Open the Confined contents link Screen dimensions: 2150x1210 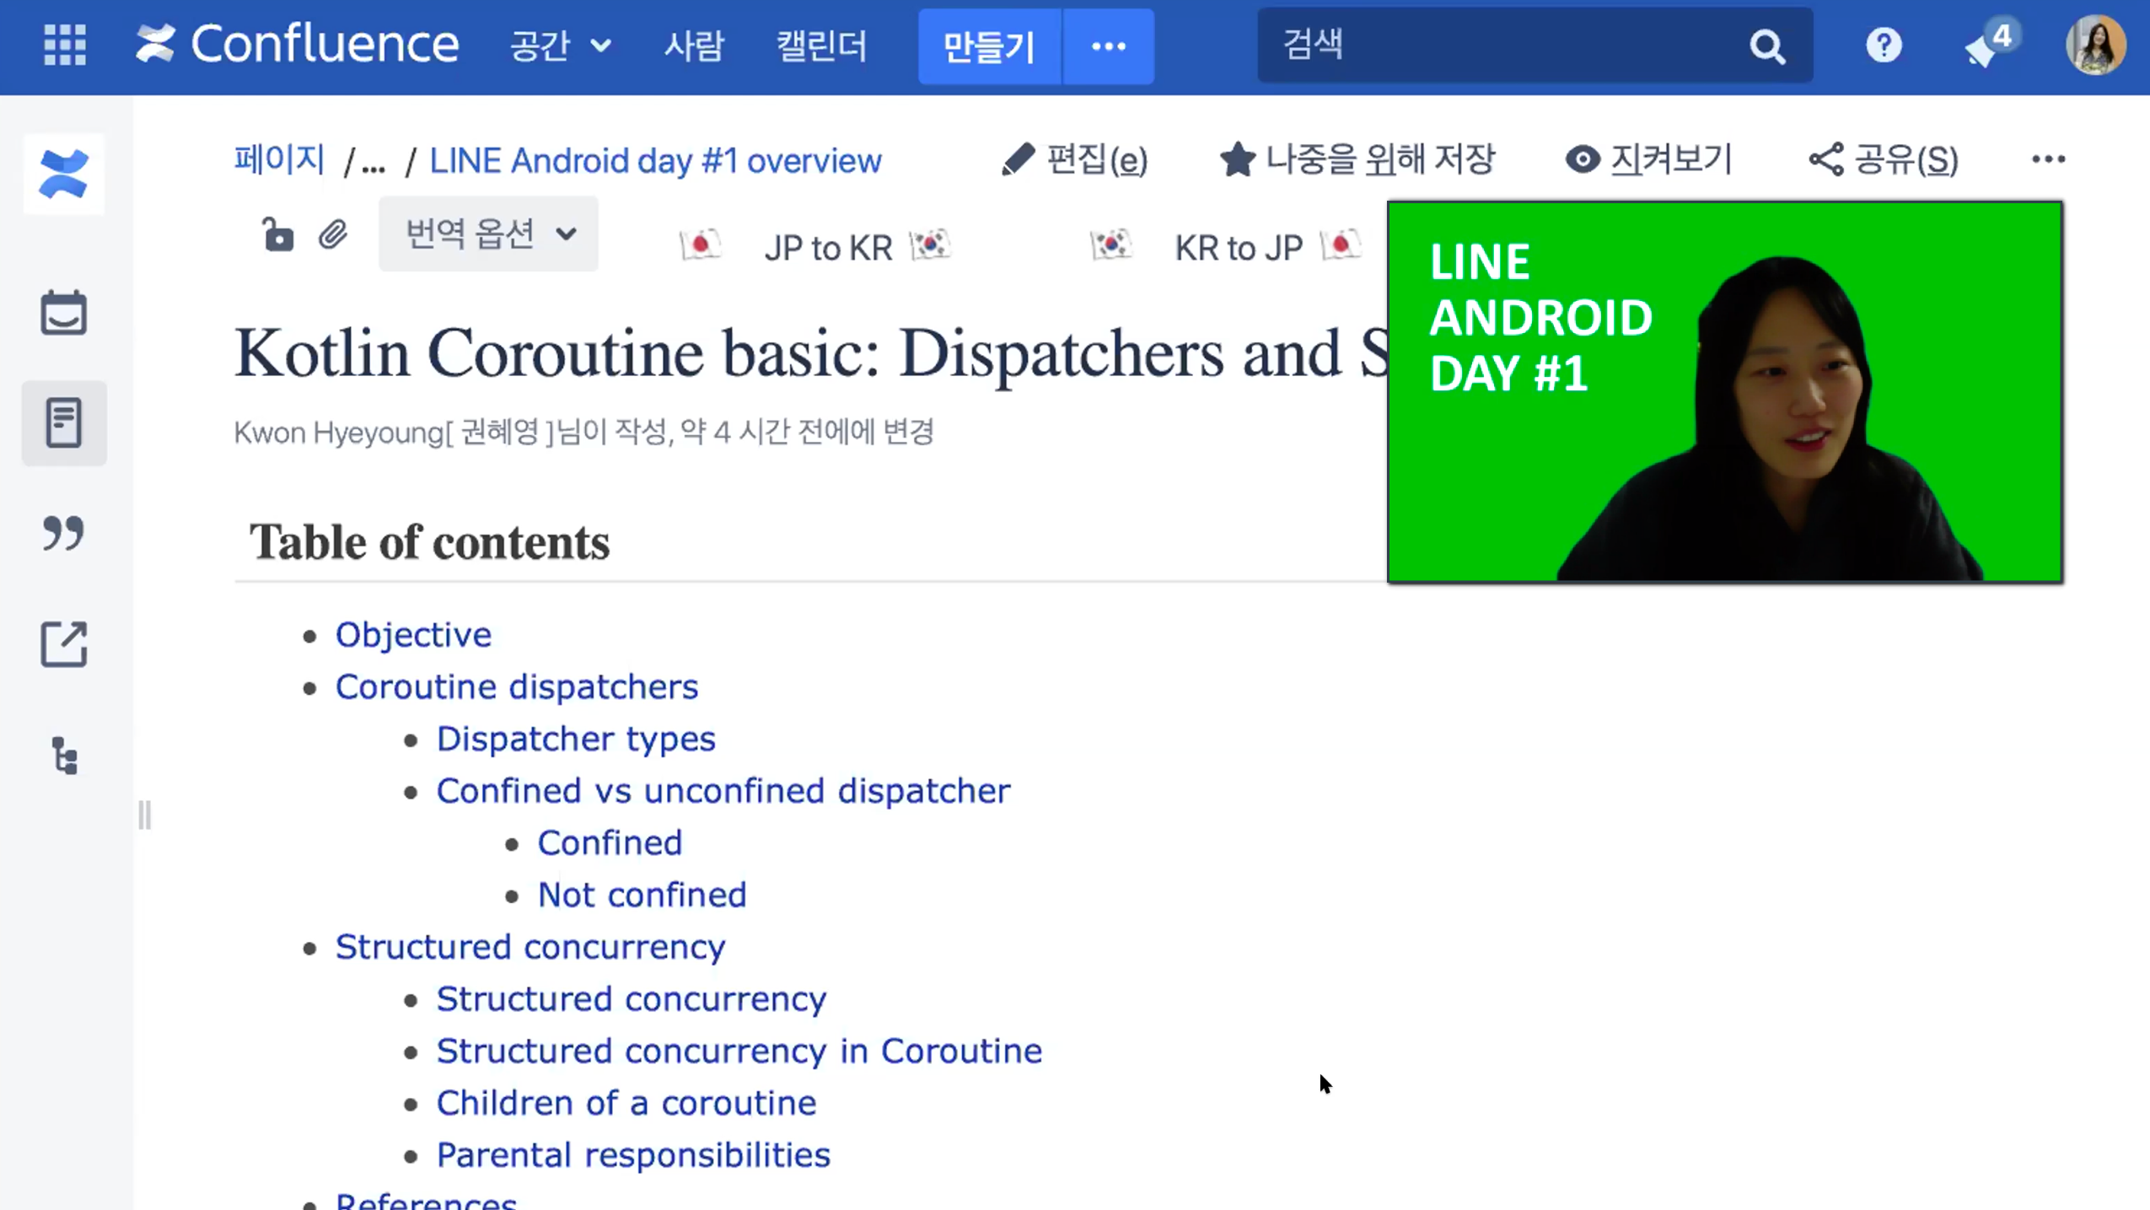(610, 842)
